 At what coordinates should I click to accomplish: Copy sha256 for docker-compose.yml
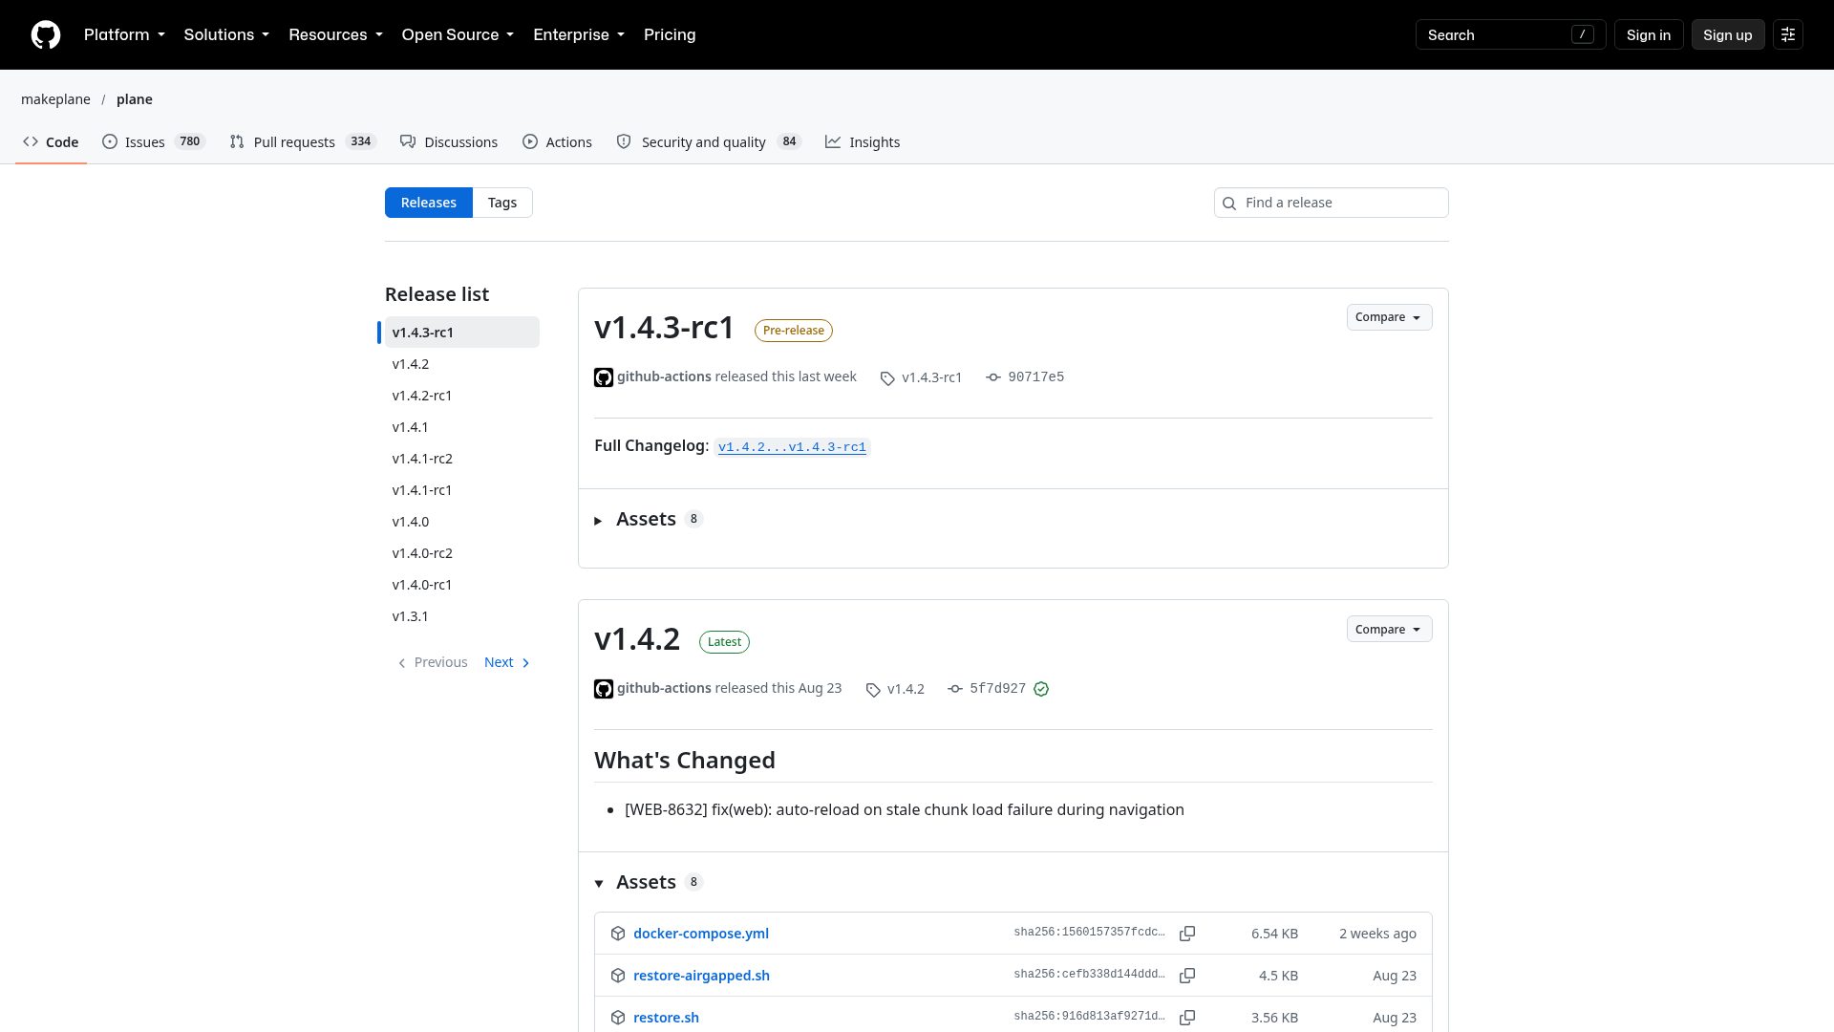(x=1187, y=934)
